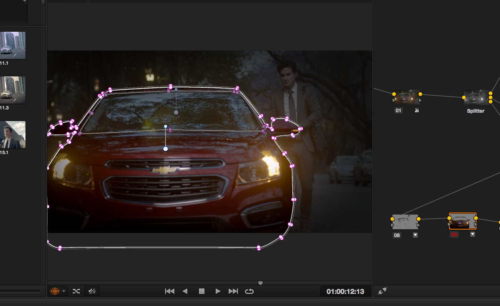This screenshot has height=306, width=500.
Task: Click node 08 RGB input connector
Action: coord(393,219)
